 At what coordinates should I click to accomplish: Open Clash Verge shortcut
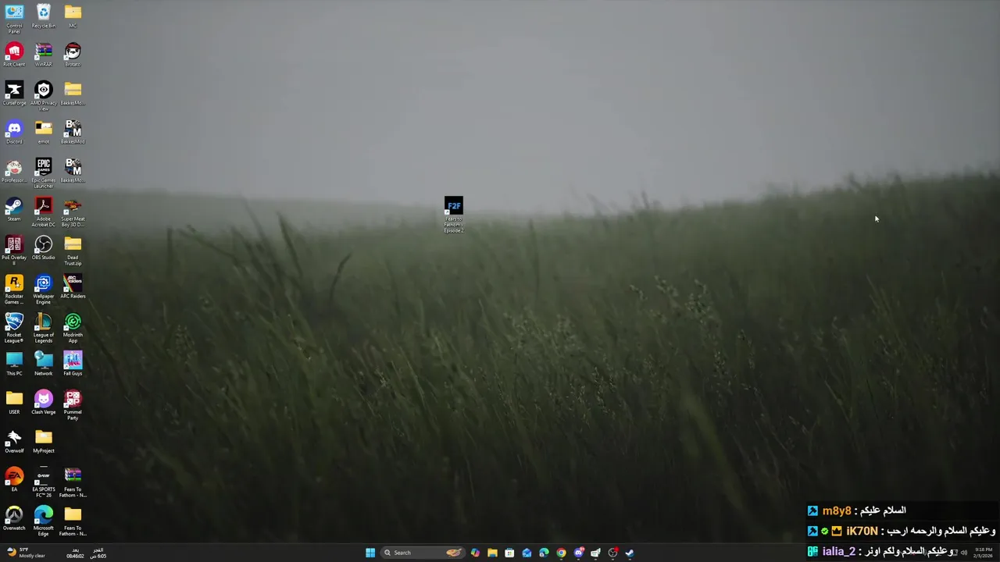pos(43,403)
